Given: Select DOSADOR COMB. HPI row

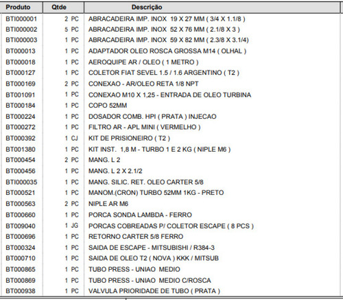Looking at the screenshot, I should click(x=171, y=117).
